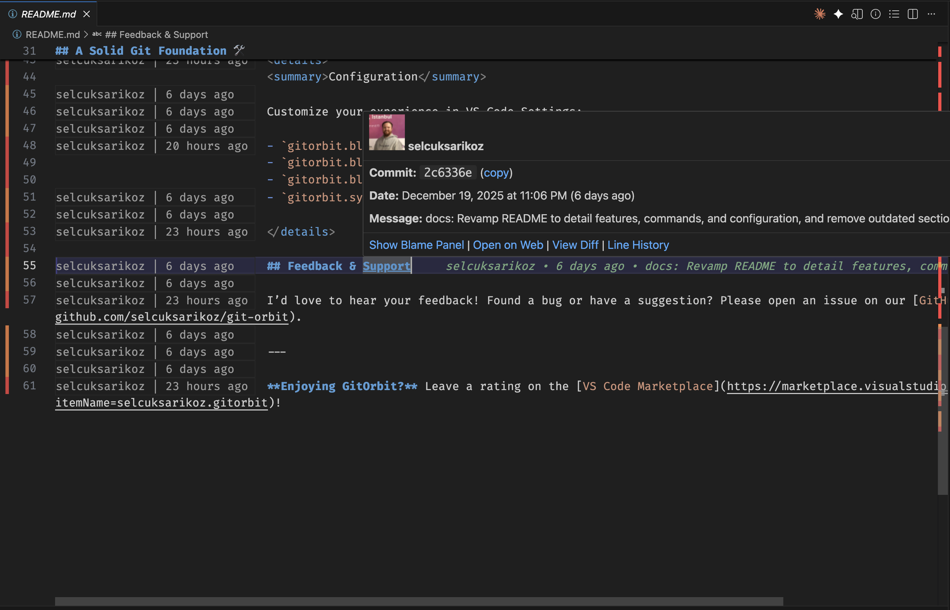The image size is (950, 610).
Task: Click Show Blame Panel in commit popup
Action: click(416, 245)
